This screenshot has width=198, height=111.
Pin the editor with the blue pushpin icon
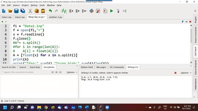click(x=183, y=22)
